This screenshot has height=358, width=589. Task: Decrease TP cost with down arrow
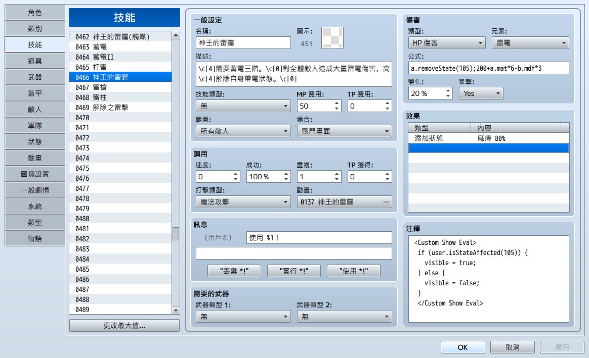click(x=387, y=109)
